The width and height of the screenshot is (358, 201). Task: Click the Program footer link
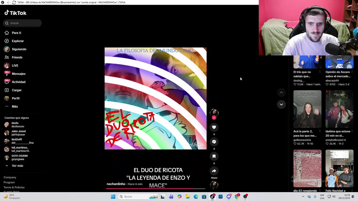pos(9,183)
